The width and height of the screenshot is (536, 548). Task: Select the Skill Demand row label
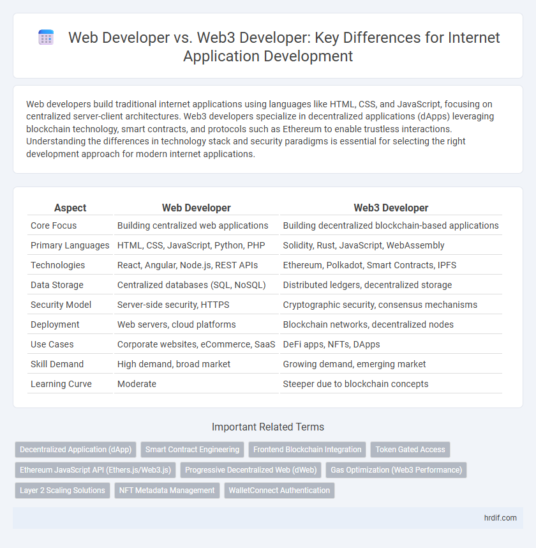point(57,364)
